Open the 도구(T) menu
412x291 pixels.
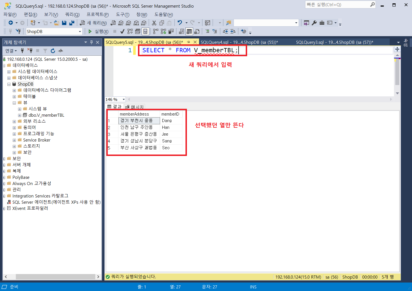pos(123,14)
